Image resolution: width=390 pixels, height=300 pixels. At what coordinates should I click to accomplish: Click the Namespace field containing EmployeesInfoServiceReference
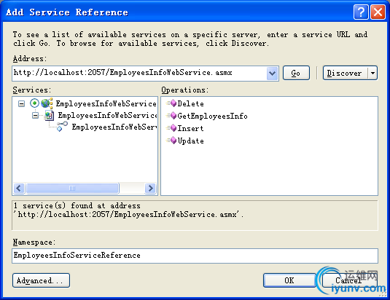(x=195, y=256)
